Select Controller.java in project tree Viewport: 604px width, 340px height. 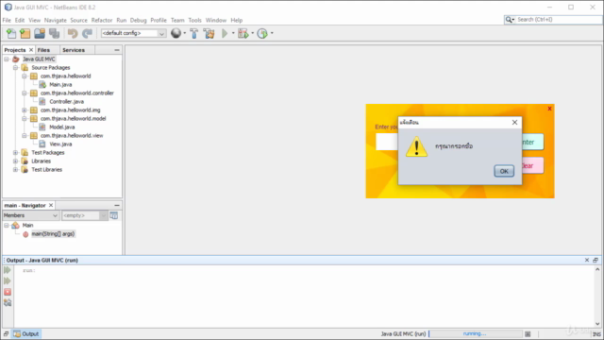click(x=66, y=101)
